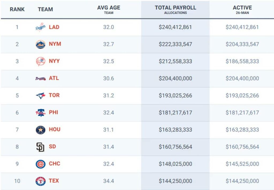This screenshot has width=274, height=190.
Task: Click the Chicago Cubs logo
Action: [x=40, y=164]
